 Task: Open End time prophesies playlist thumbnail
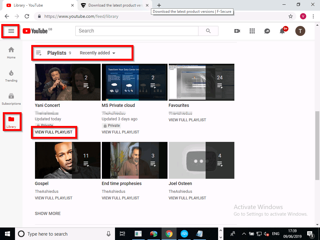pyautogui.click(x=134, y=160)
